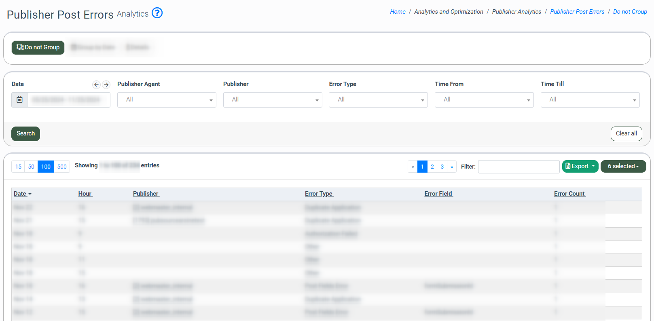Expand the Time From dropdown
Screen dimensions: 654x321
point(484,100)
